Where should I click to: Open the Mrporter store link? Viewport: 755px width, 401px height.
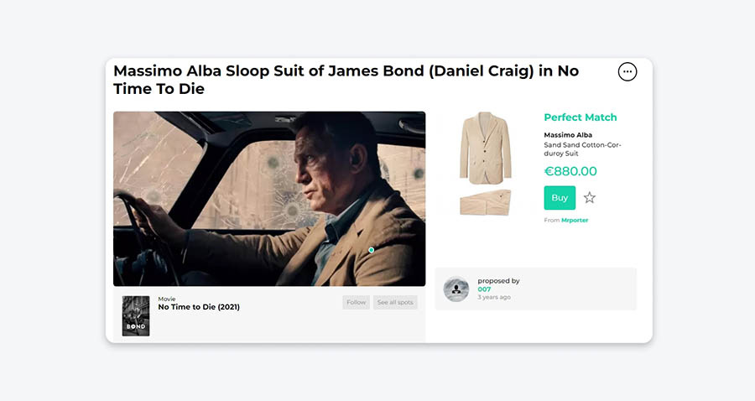[575, 221]
